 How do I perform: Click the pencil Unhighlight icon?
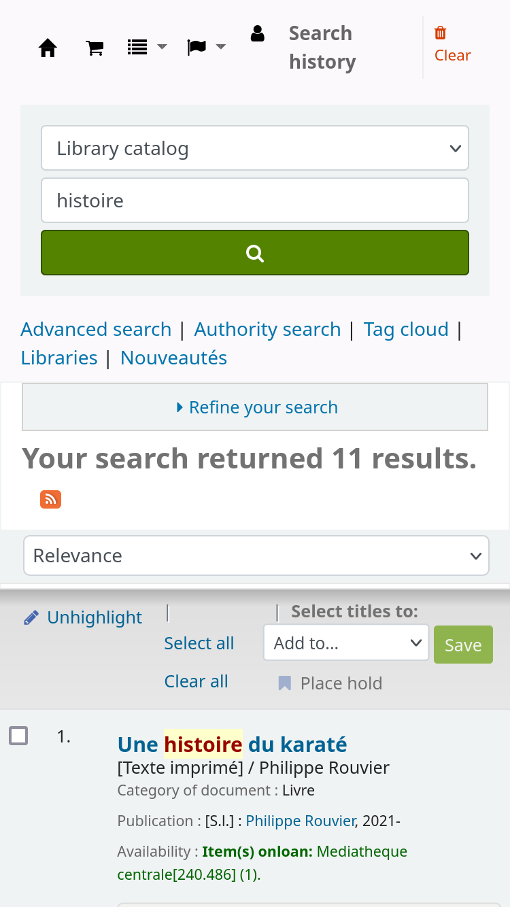click(x=31, y=618)
